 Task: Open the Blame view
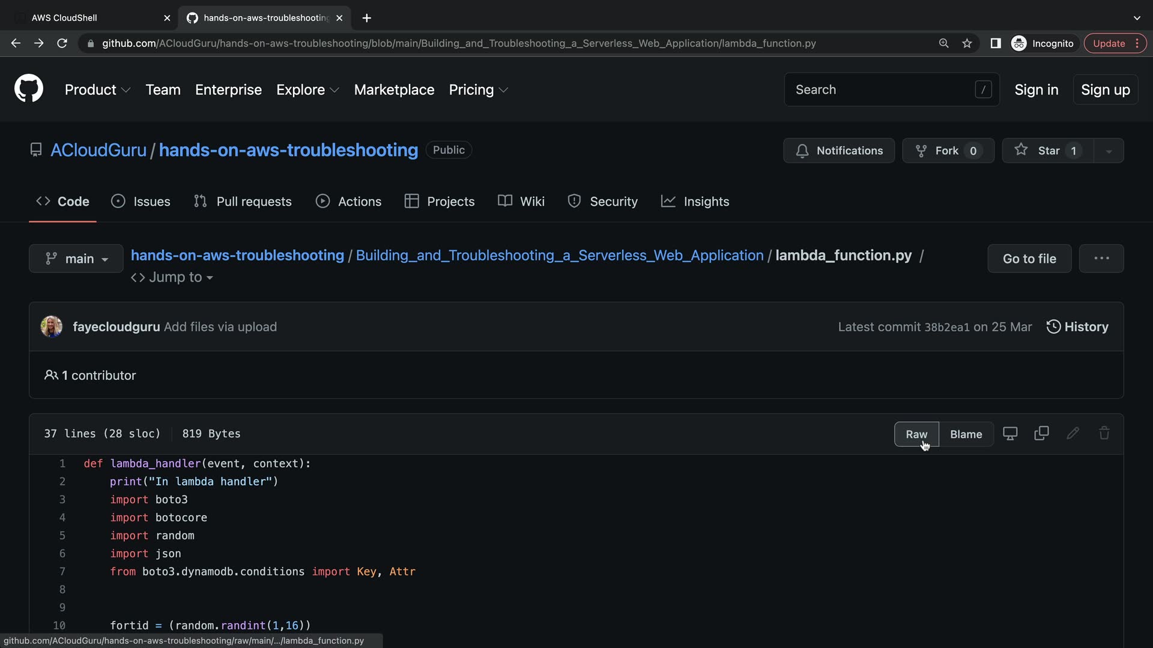tap(966, 434)
